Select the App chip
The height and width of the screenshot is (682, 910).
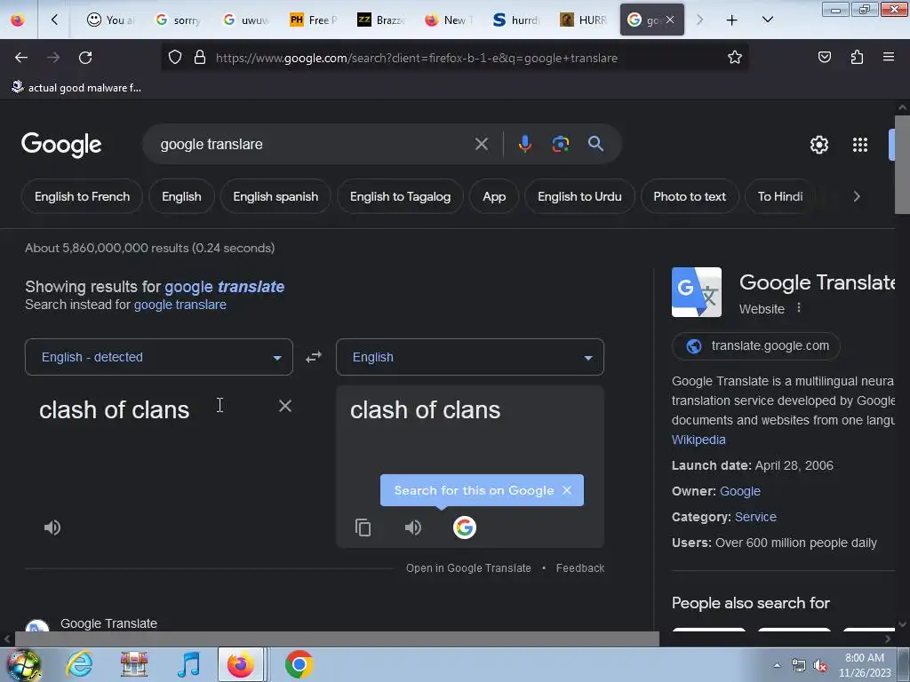[494, 196]
